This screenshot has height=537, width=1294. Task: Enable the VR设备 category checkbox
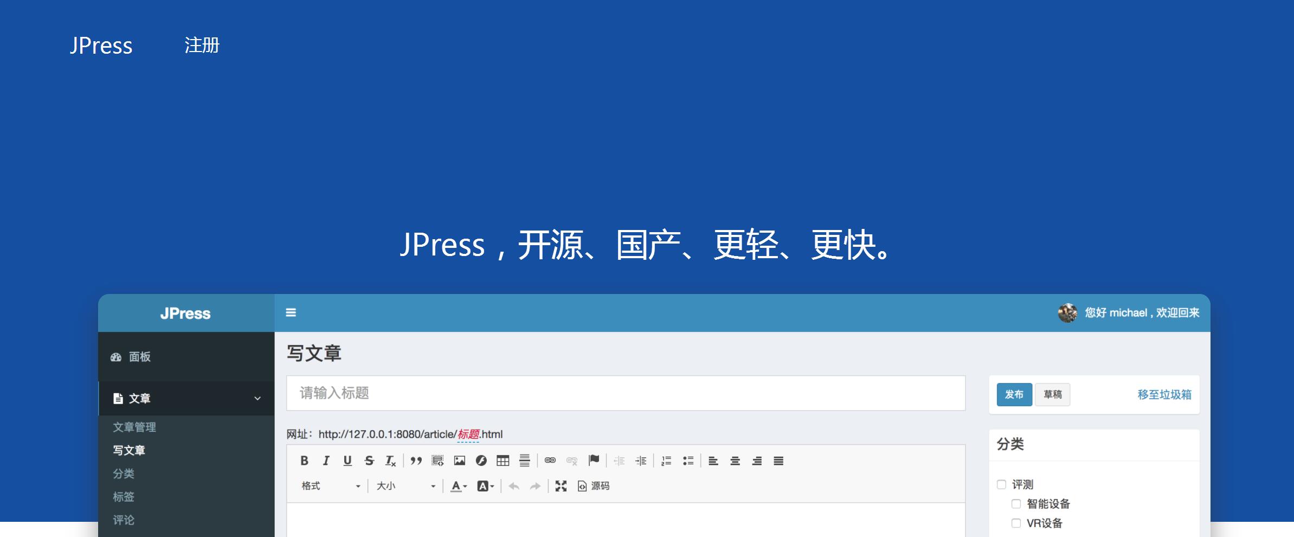pyautogui.click(x=1016, y=523)
